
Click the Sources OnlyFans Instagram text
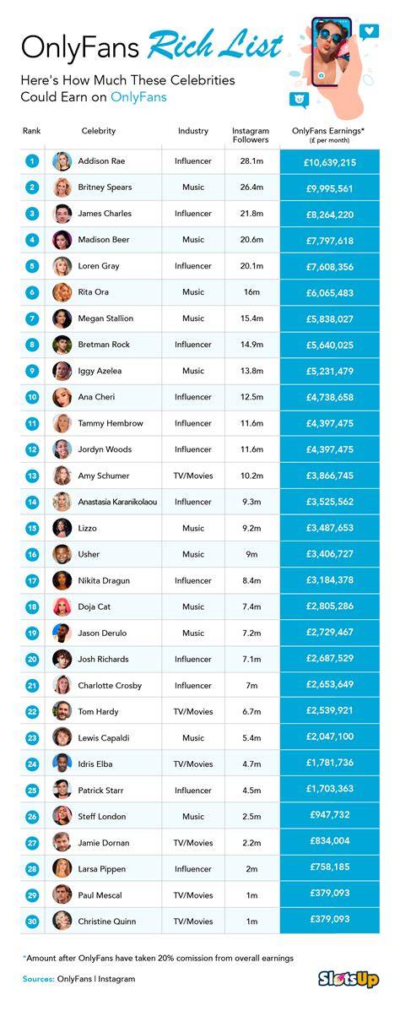pyautogui.click(x=79, y=979)
